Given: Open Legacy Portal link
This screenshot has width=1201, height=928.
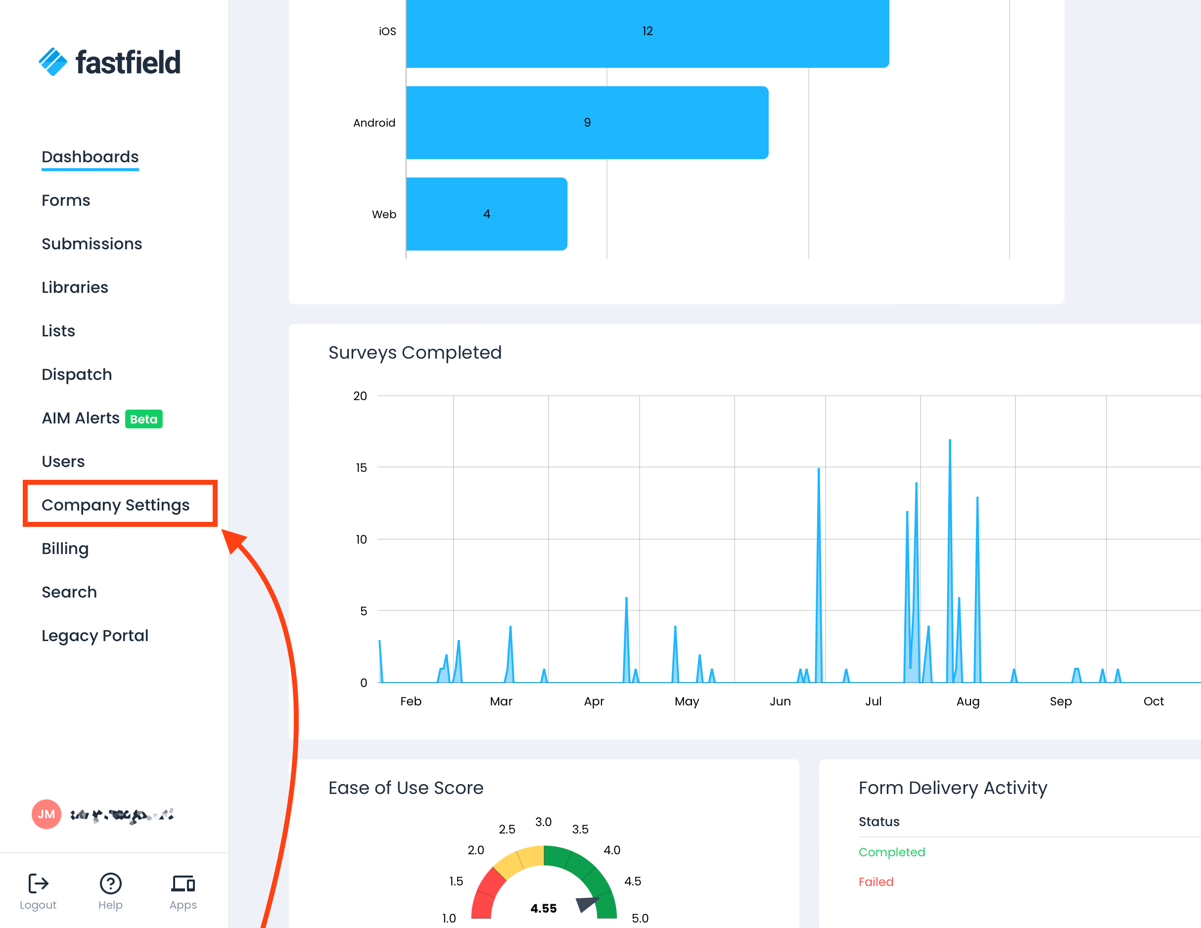Looking at the screenshot, I should point(95,635).
